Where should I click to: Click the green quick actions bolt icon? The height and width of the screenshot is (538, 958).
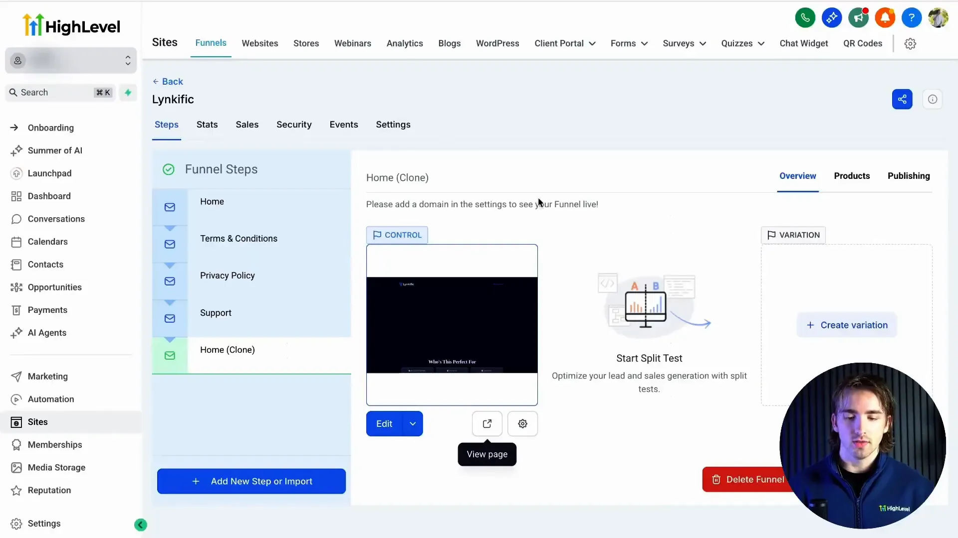click(x=128, y=92)
